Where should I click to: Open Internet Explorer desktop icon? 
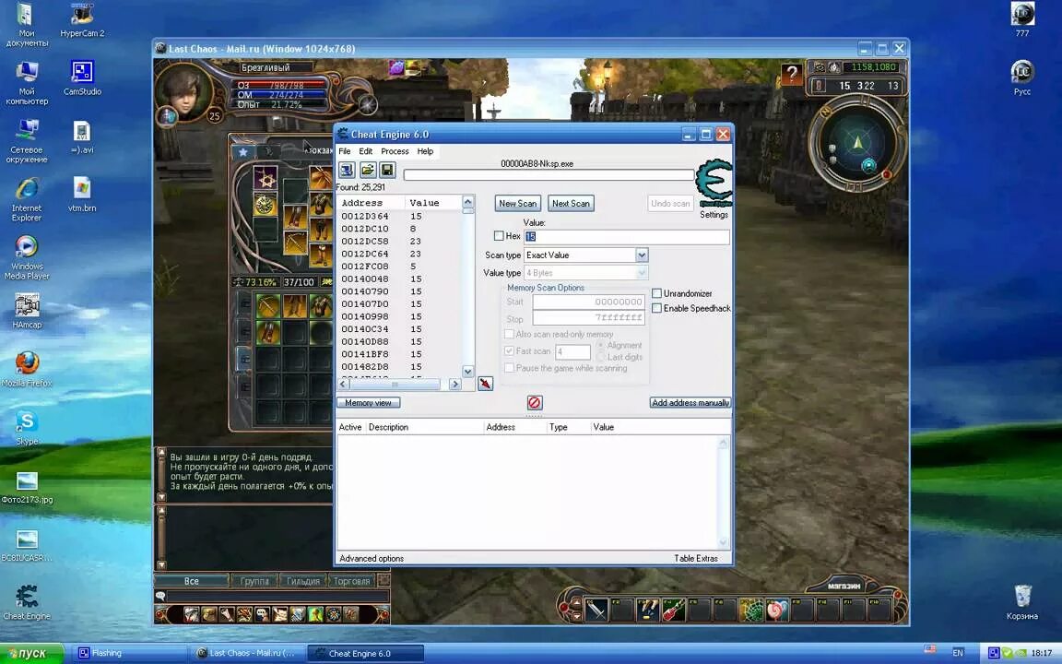pos(27,199)
